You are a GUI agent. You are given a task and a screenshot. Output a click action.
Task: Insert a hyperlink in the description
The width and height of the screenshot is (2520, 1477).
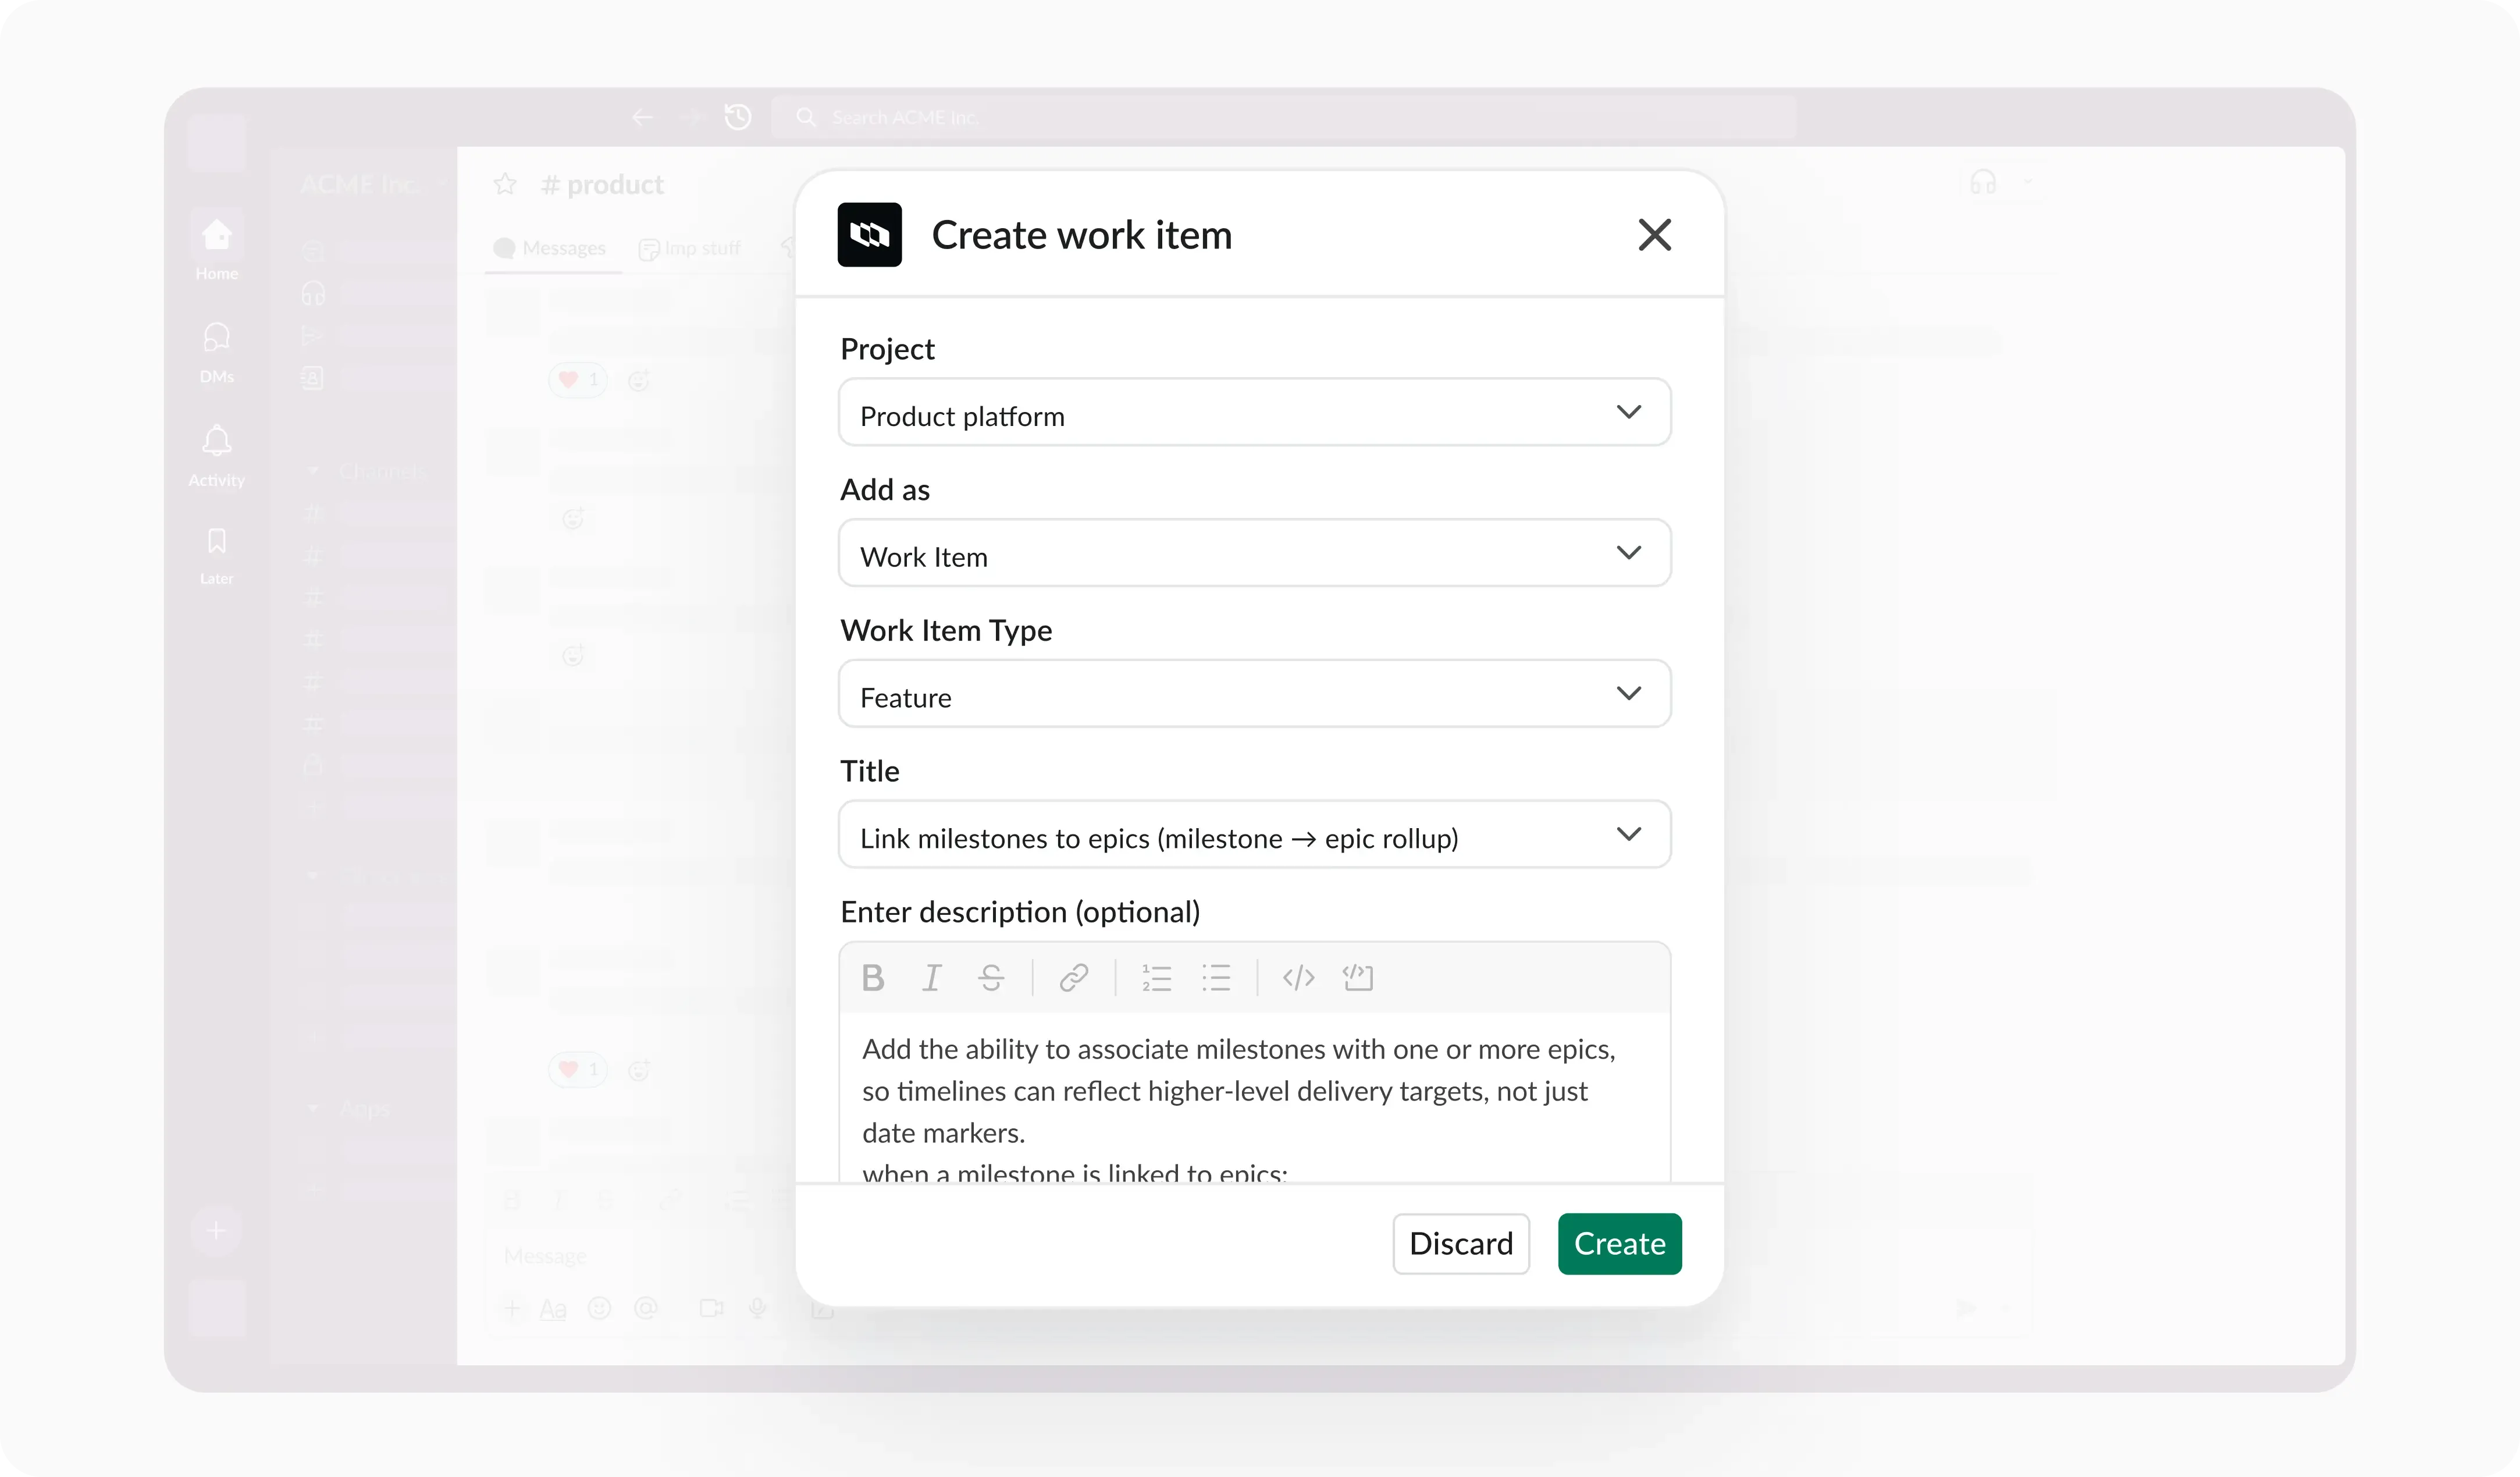coord(1072,978)
